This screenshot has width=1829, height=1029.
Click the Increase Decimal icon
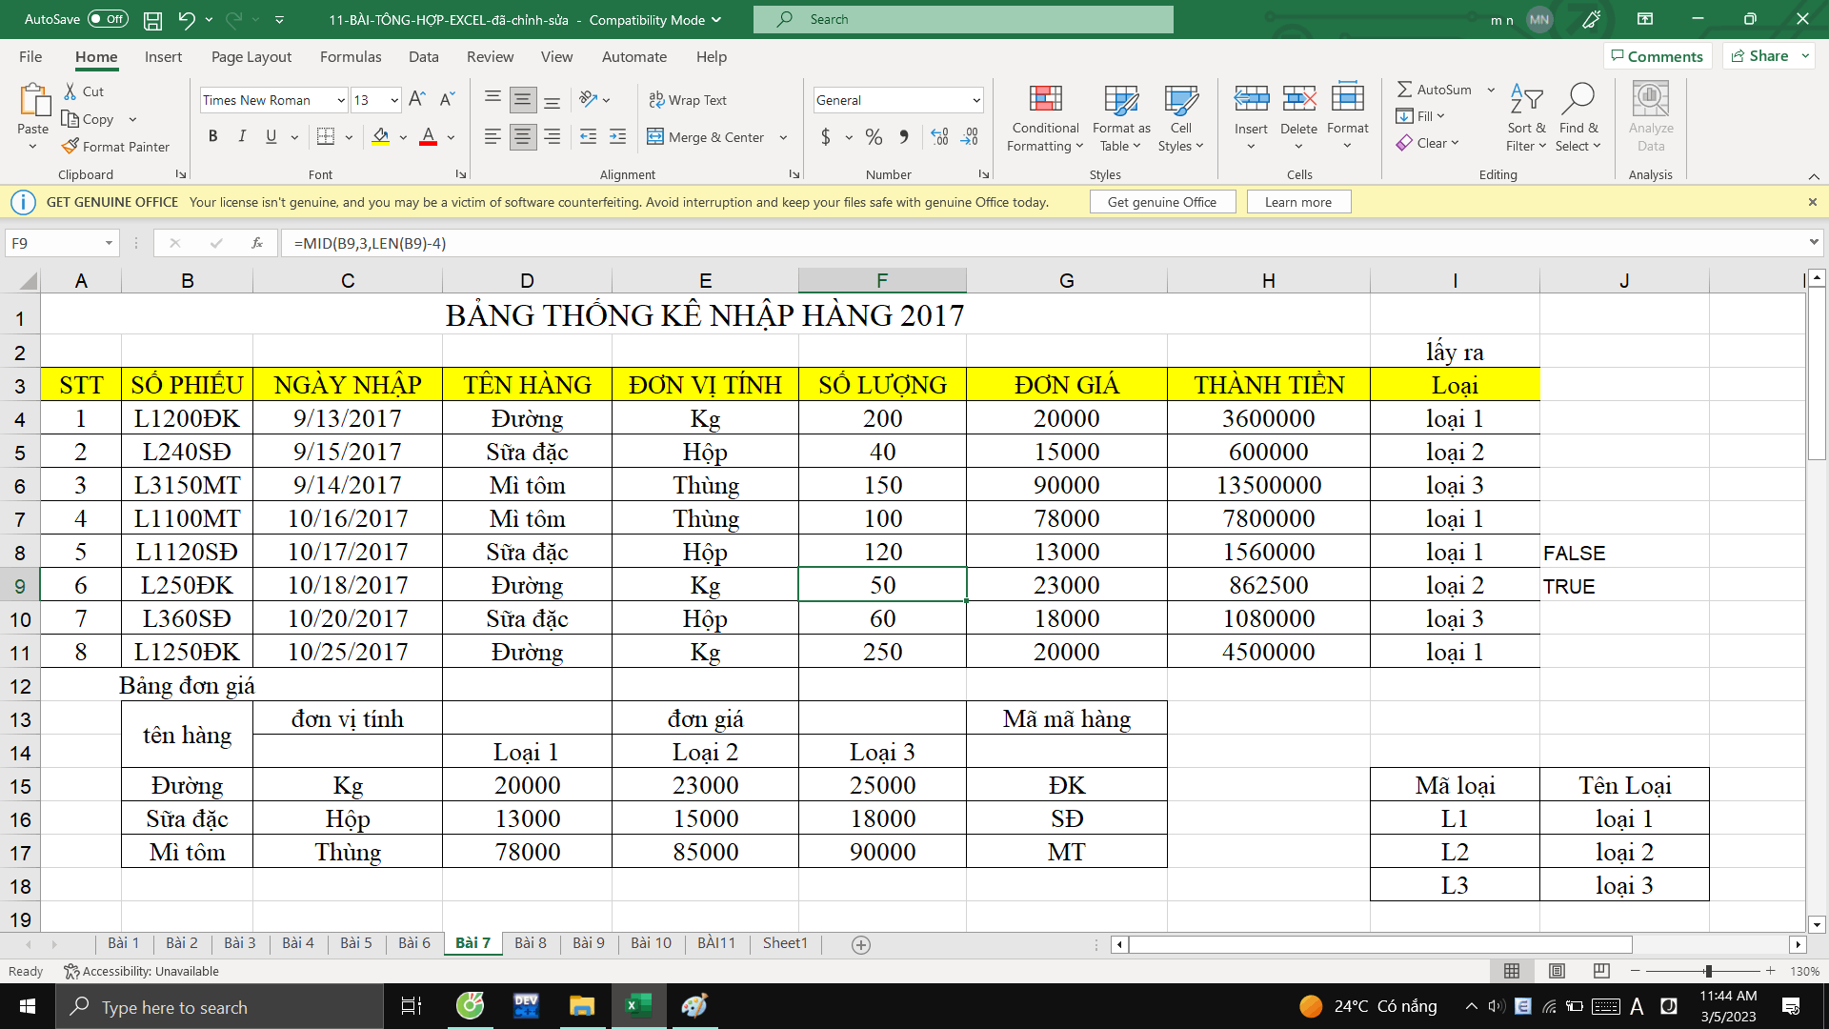tap(939, 137)
